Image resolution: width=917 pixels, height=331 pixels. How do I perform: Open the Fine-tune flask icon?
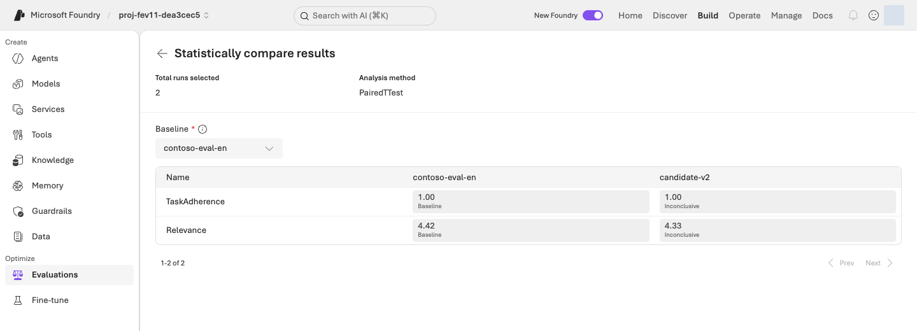tap(18, 300)
